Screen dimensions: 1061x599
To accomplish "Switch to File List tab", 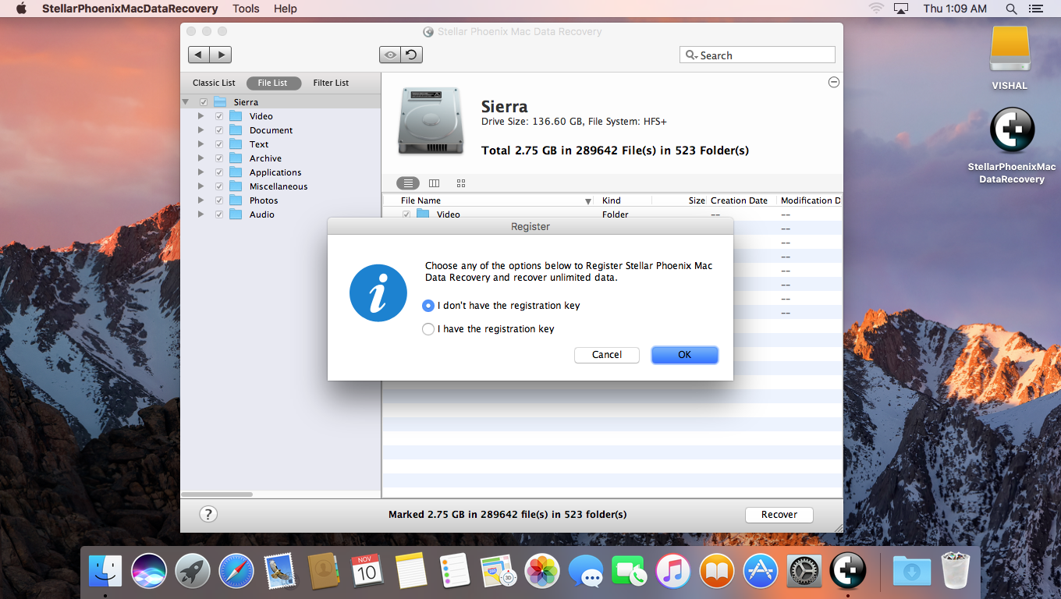I will pyautogui.click(x=273, y=83).
